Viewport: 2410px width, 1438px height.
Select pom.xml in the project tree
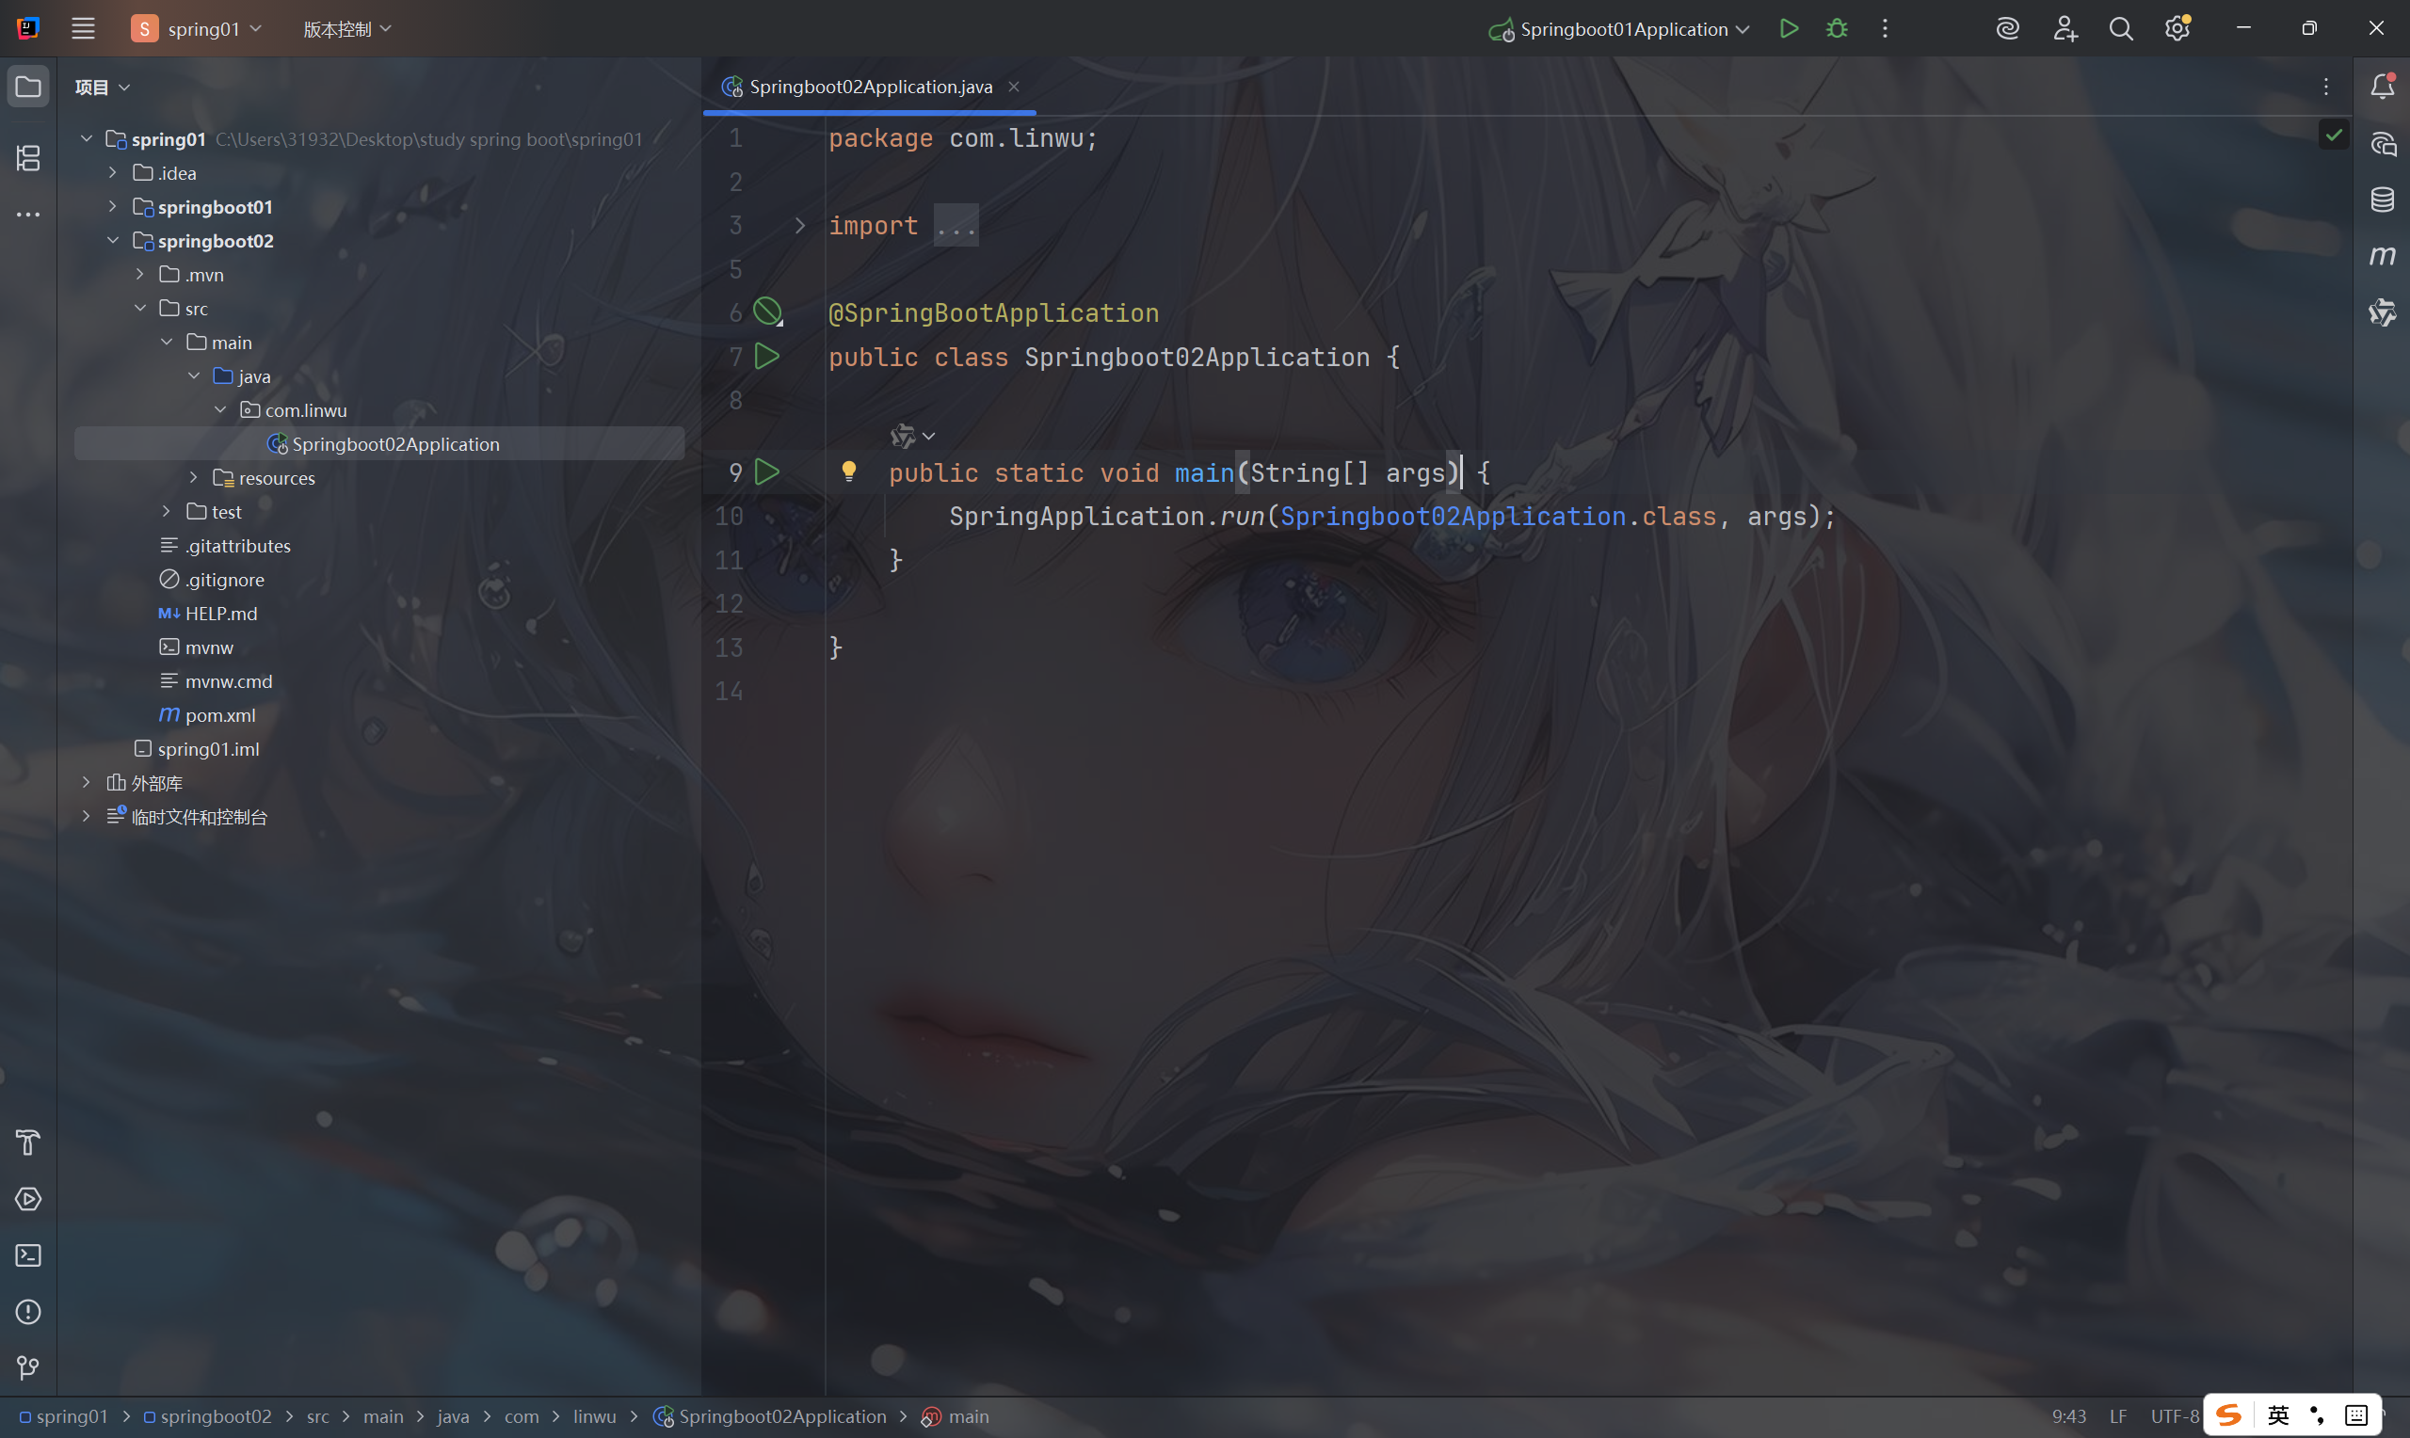pyautogui.click(x=220, y=715)
